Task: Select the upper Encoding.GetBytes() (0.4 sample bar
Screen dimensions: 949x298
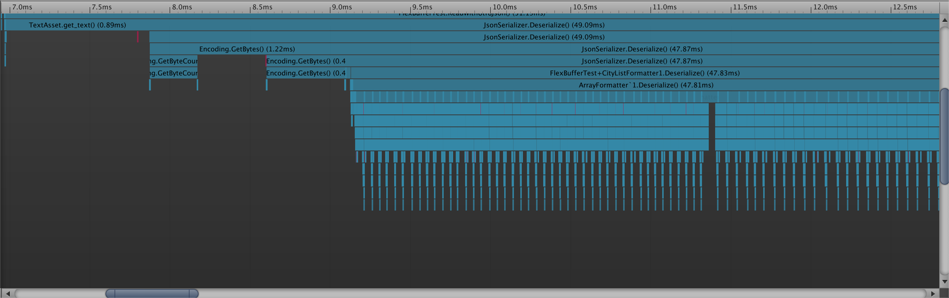Action: coord(306,61)
